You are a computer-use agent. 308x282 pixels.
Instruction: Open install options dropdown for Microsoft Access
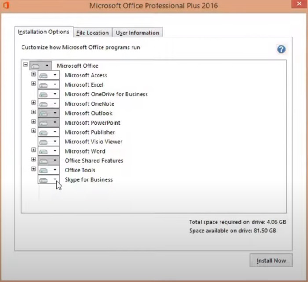(48, 75)
